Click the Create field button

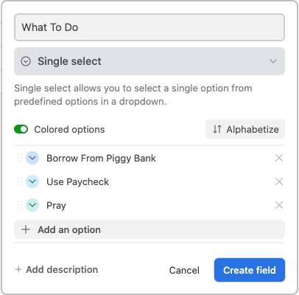tap(250, 270)
